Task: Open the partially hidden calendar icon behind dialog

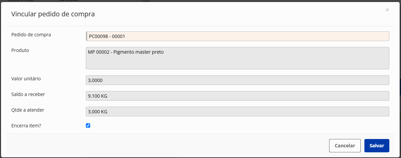Action: (146, 1)
